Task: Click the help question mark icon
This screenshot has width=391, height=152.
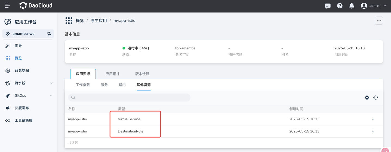Action: (340, 6)
